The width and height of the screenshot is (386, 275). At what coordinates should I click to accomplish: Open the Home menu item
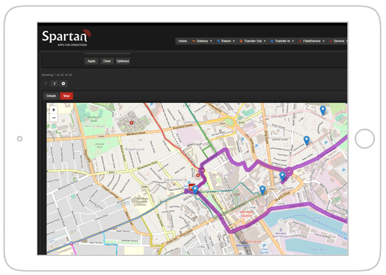click(182, 41)
